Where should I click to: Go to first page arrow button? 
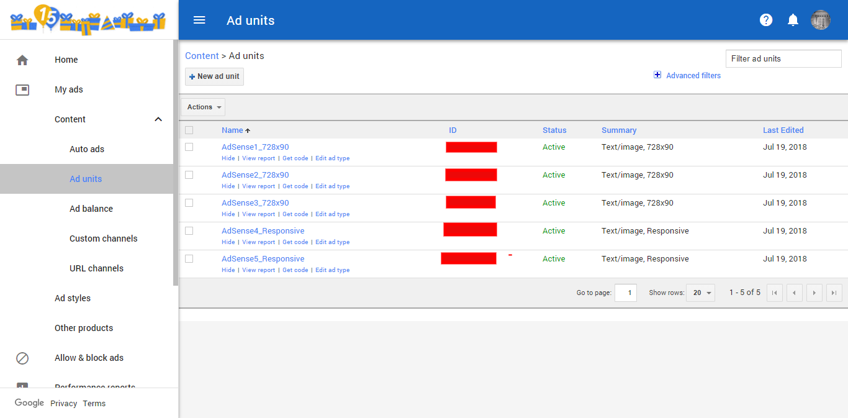(775, 293)
